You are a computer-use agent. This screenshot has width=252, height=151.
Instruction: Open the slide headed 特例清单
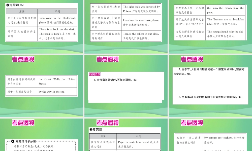coord(126,86)
